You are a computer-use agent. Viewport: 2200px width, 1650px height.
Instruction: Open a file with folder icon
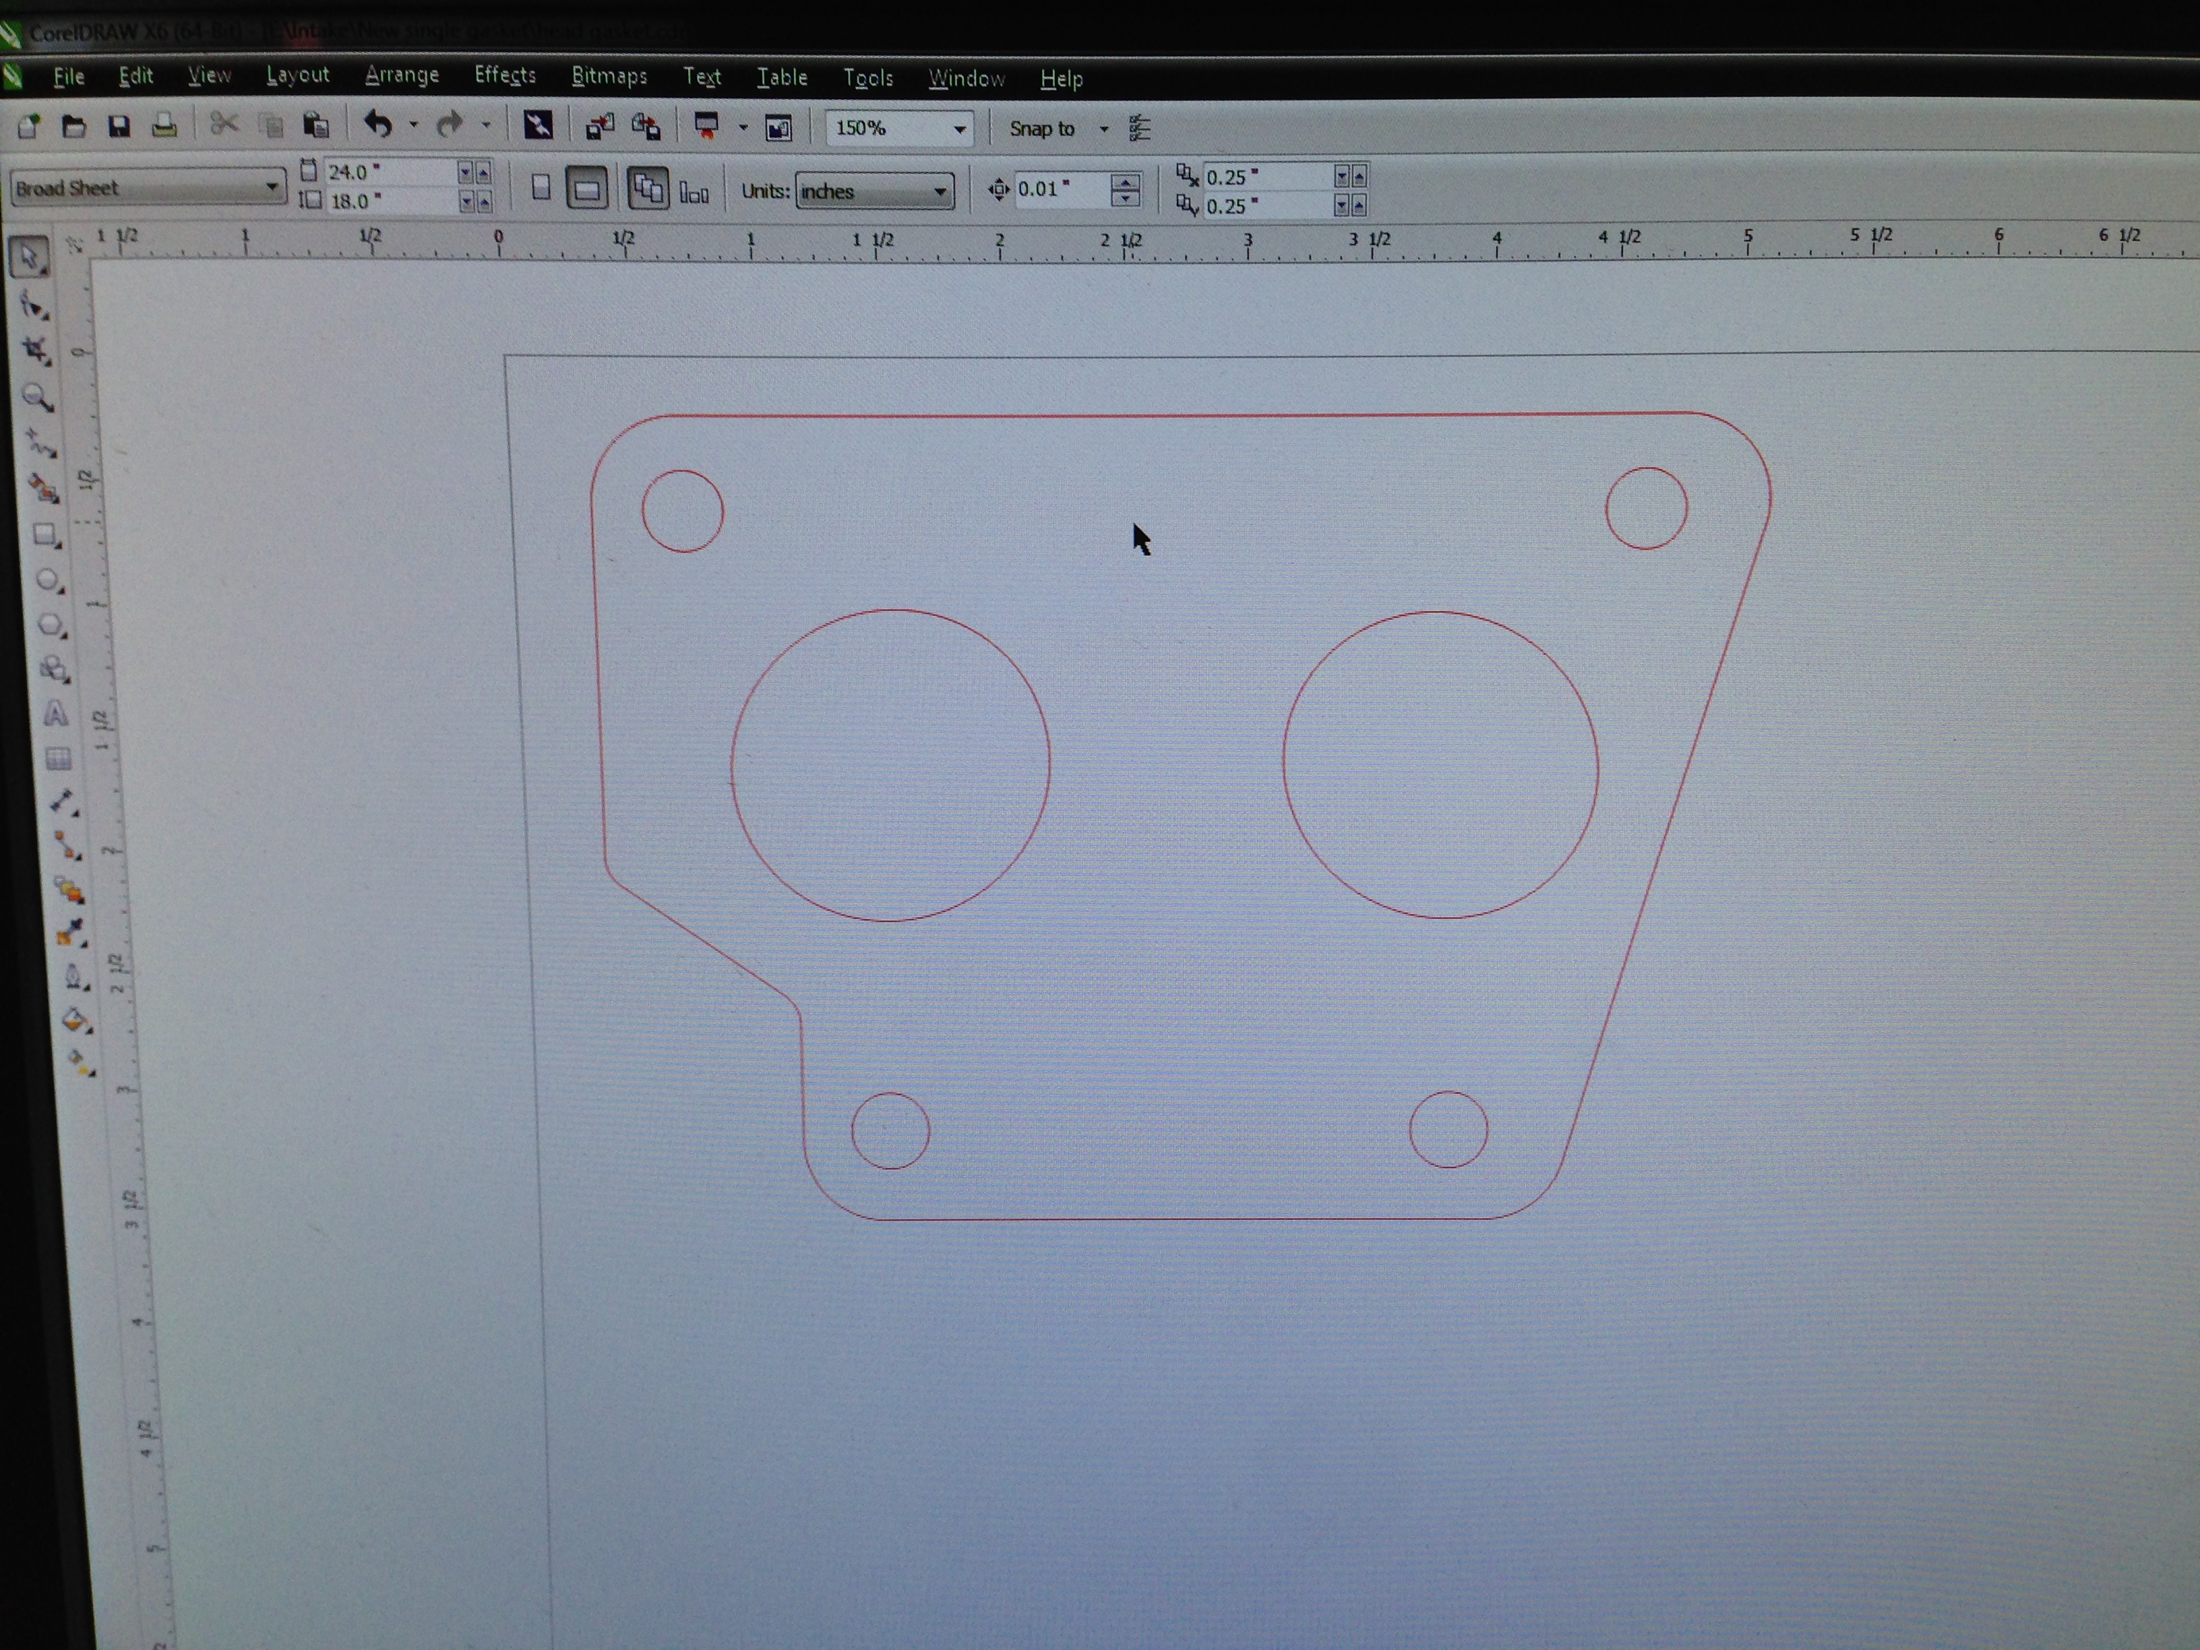pyautogui.click(x=73, y=125)
